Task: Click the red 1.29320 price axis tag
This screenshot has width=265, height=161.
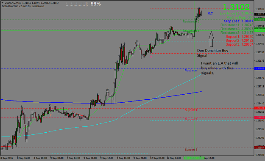Action: coord(259,108)
